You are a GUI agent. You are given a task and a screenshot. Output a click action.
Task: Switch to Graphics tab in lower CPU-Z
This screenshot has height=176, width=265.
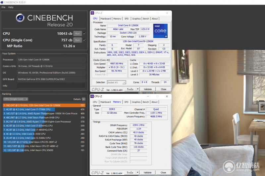click(136, 102)
